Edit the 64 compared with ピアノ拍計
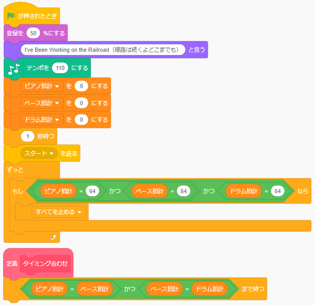The height and width of the screenshot is (305, 315). coord(93,191)
